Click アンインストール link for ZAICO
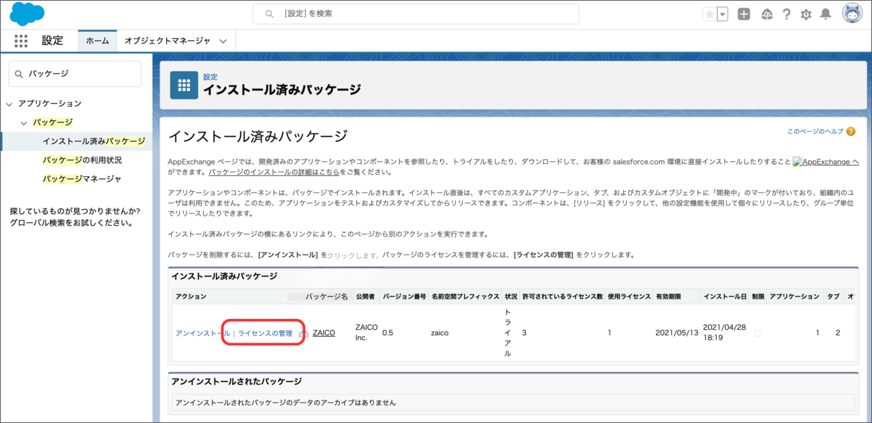 [x=203, y=333]
